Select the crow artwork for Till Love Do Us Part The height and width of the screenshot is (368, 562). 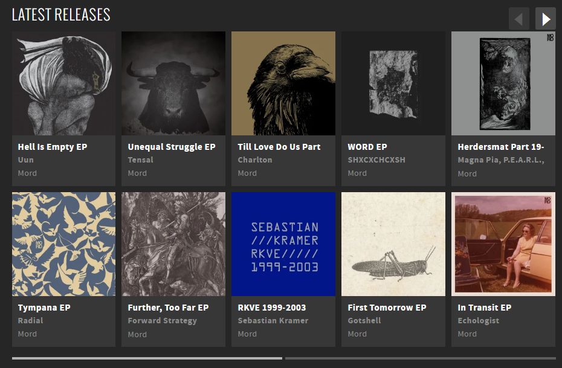283,83
